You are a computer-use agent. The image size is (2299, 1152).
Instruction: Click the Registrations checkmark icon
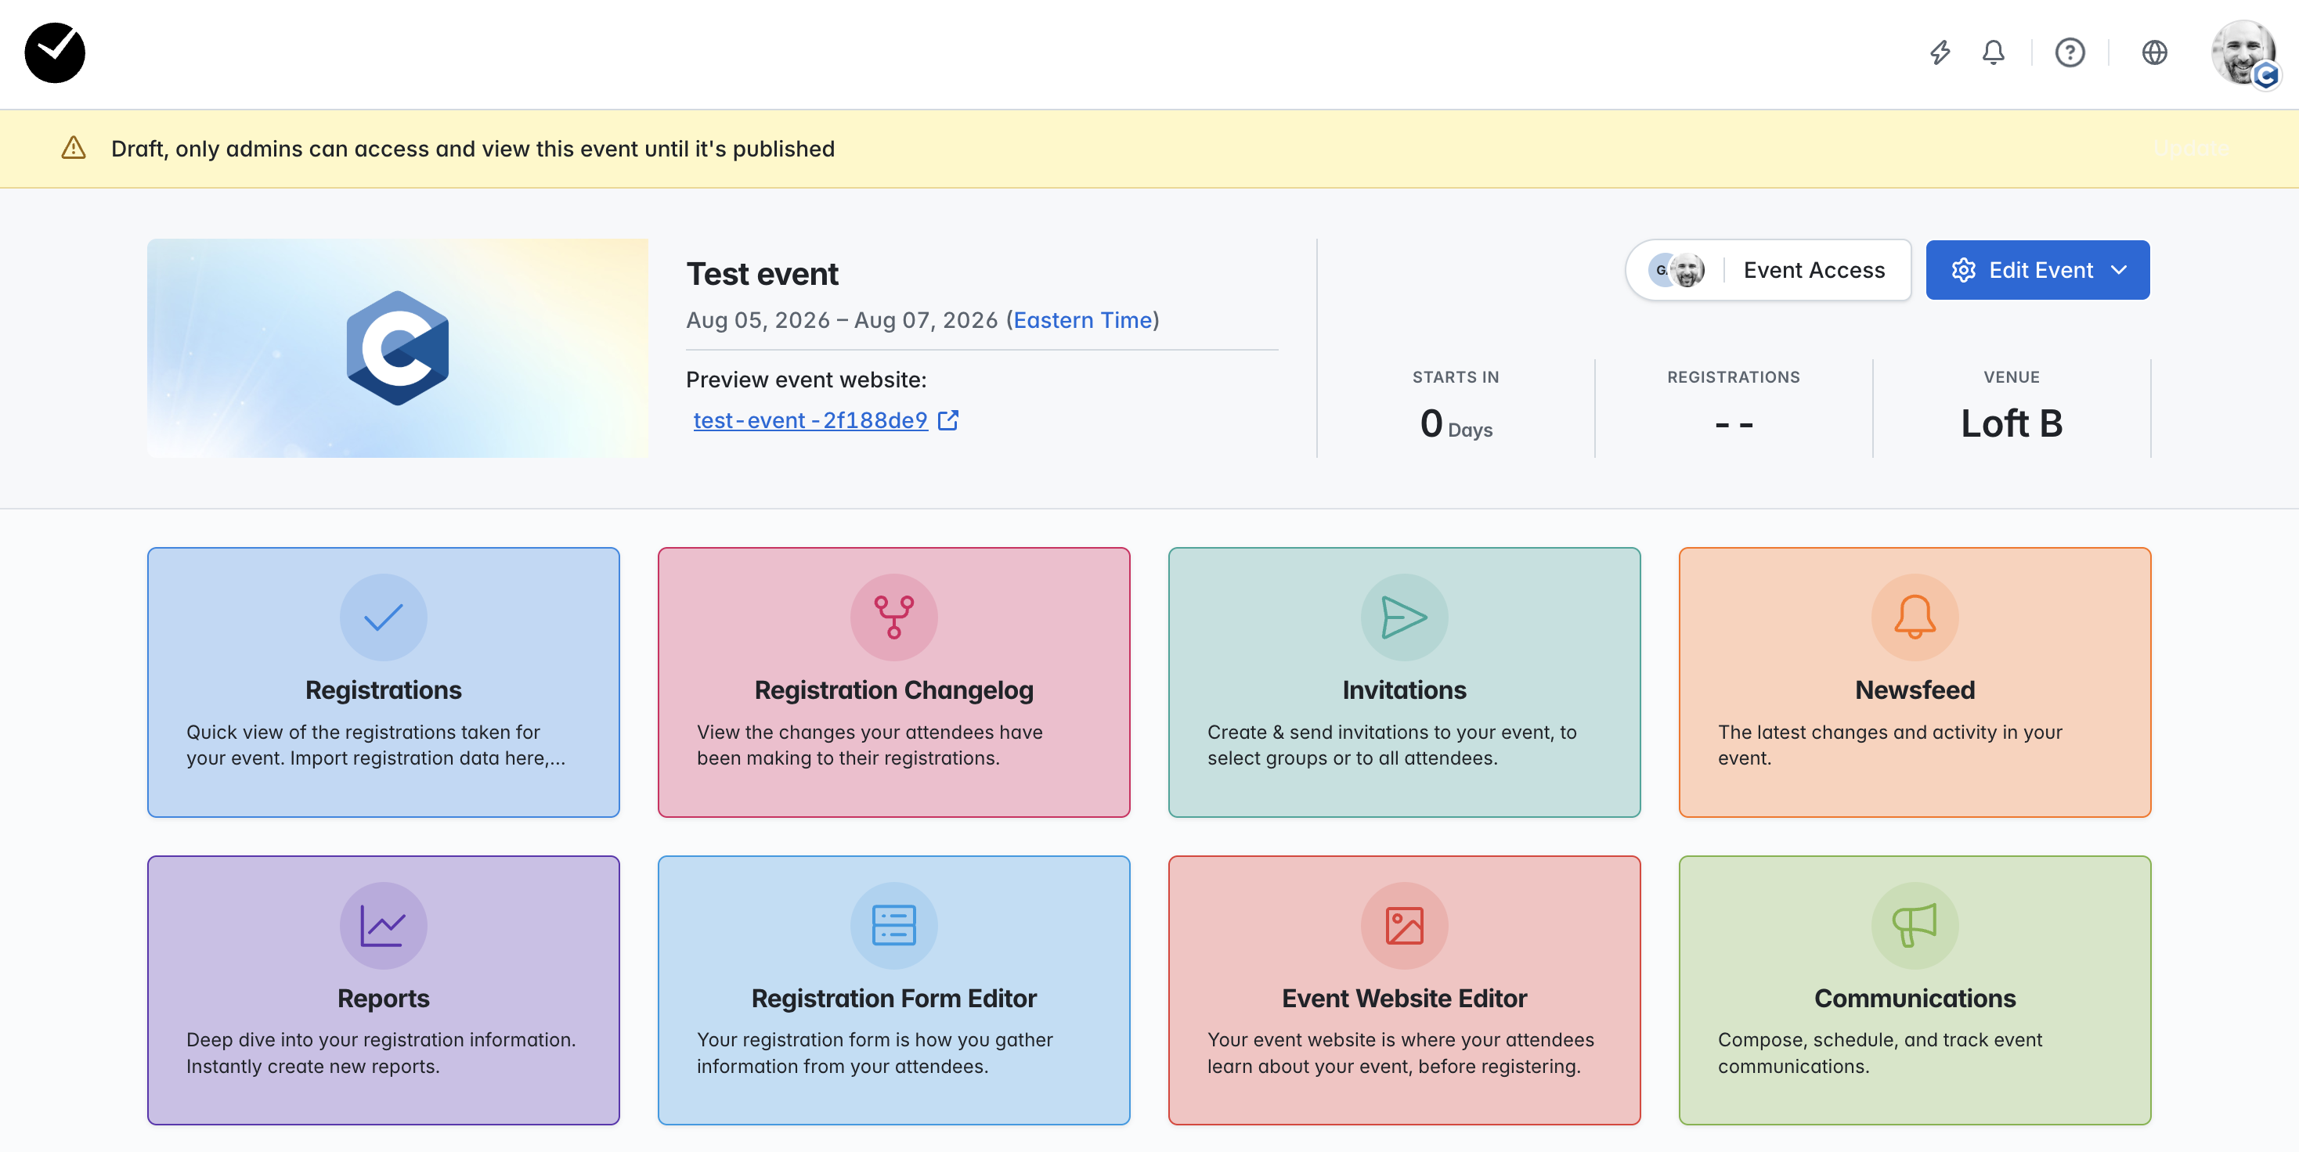[384, 617]
